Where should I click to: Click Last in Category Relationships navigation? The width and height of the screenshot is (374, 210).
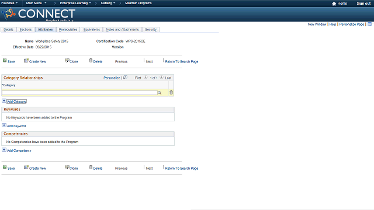click(168, 78)
